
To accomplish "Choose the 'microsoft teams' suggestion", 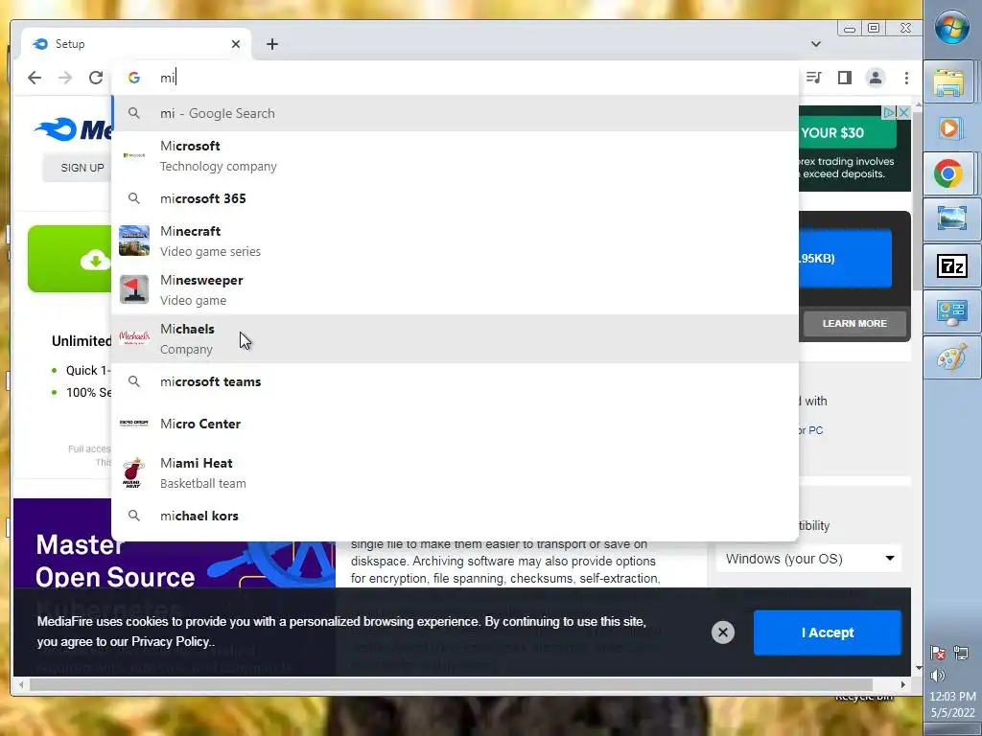I will [x=456, y=381].
